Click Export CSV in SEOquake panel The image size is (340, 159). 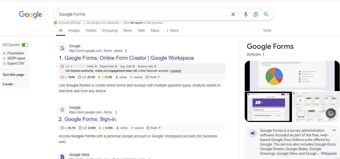tap(16, 64)
